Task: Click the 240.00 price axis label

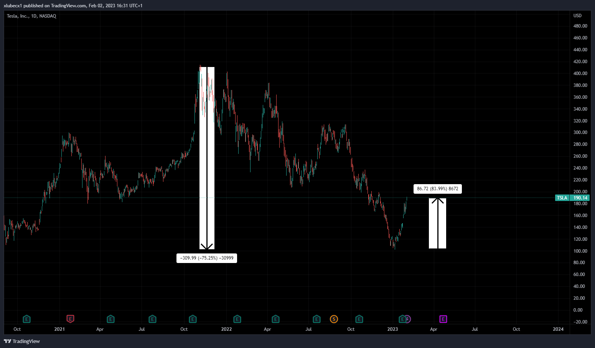Action: click(580, 168)
